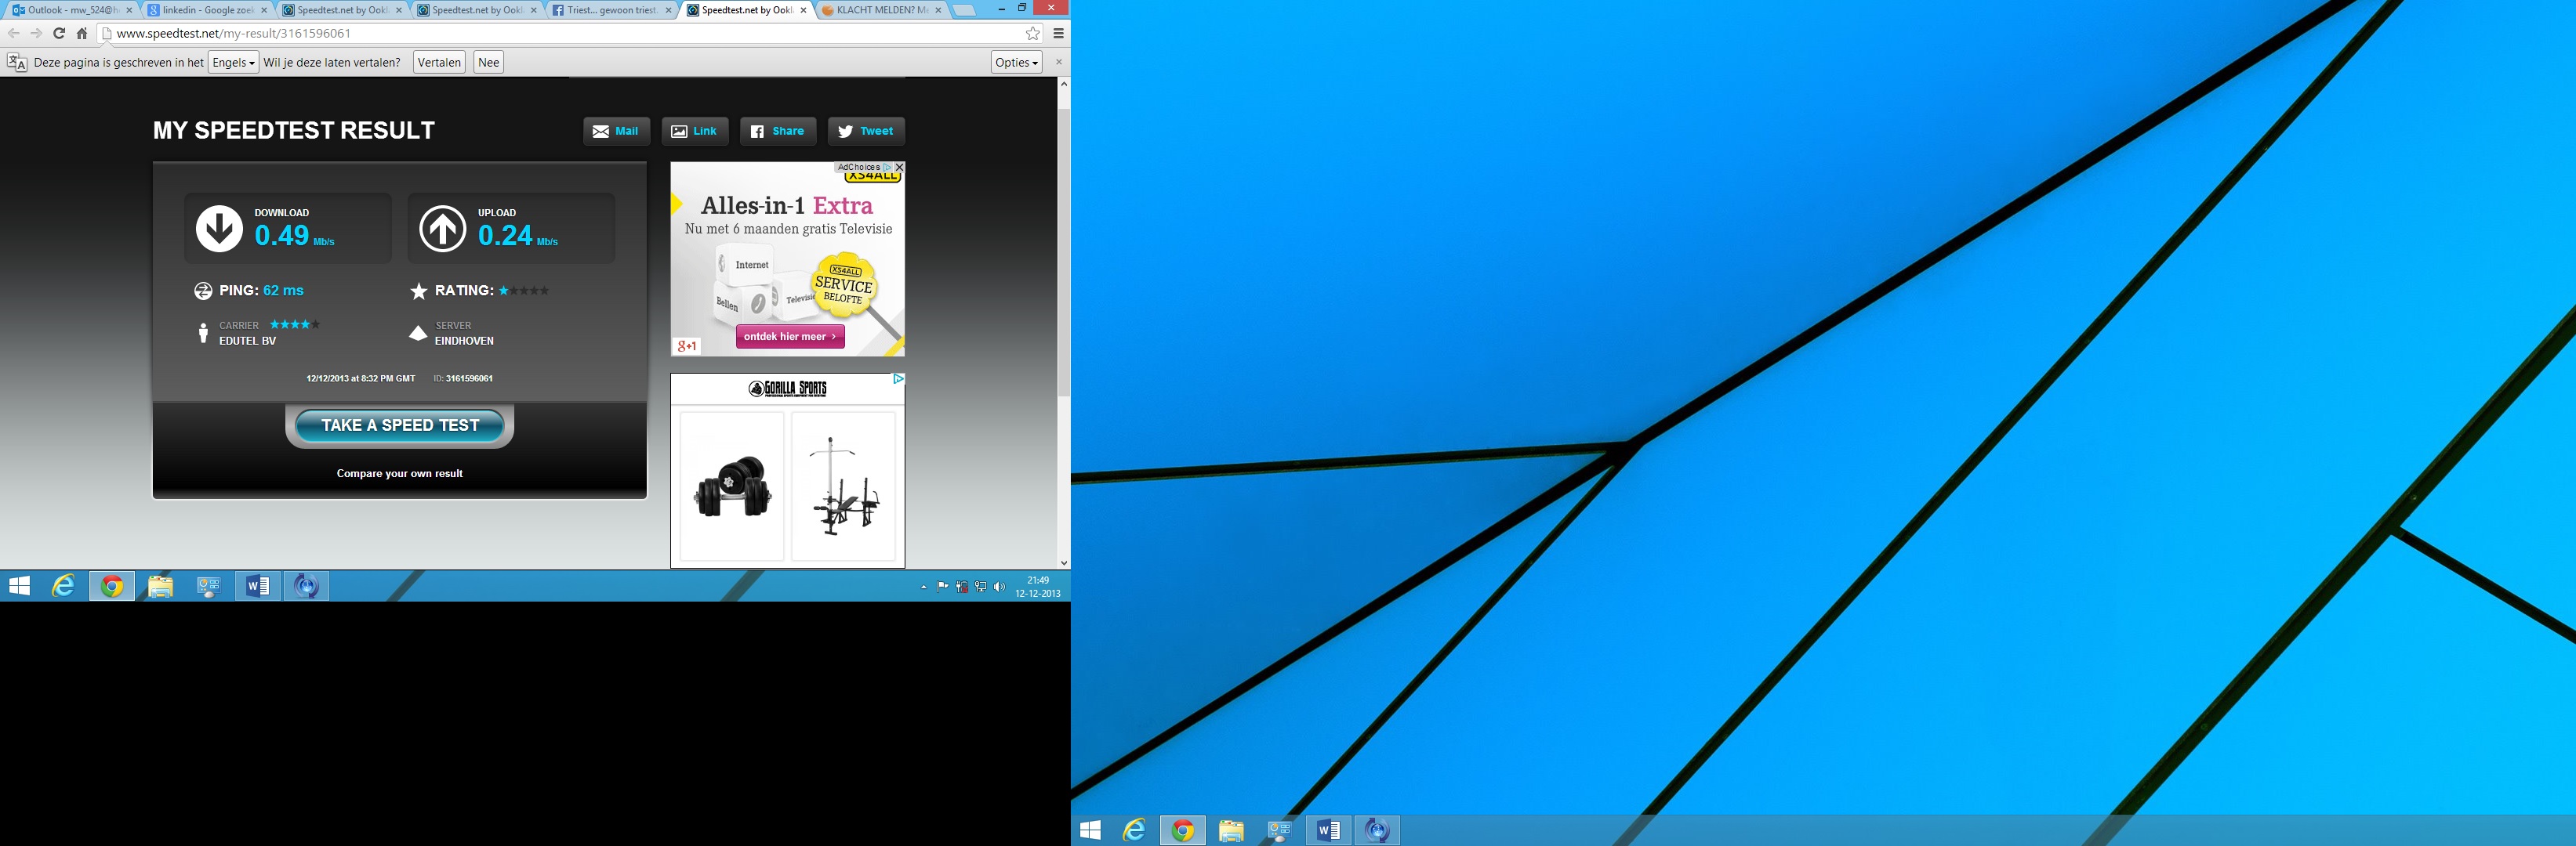The image size is (2576, 846).
Task: Click the Vertalen translate button
Action: coord(439,62)
